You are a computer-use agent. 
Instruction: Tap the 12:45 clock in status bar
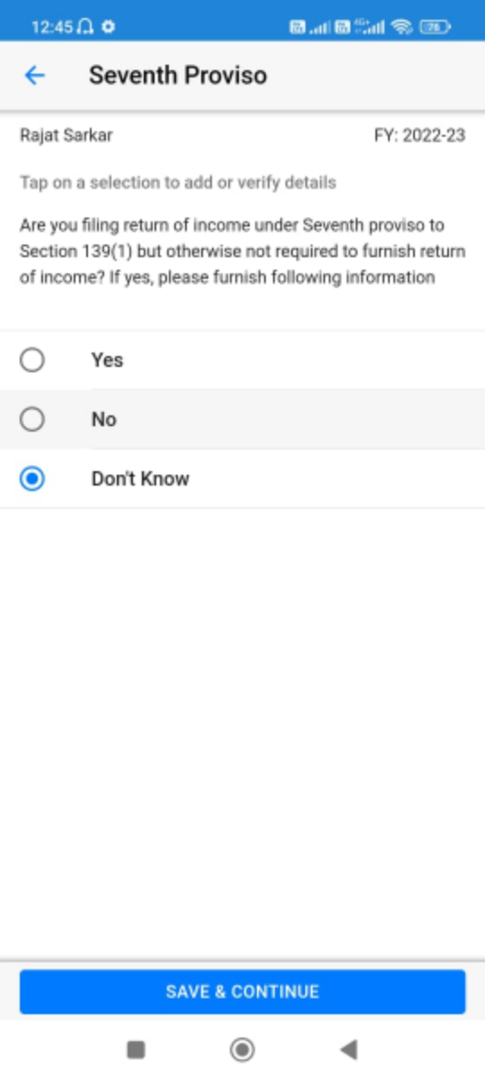coord(53,27)
